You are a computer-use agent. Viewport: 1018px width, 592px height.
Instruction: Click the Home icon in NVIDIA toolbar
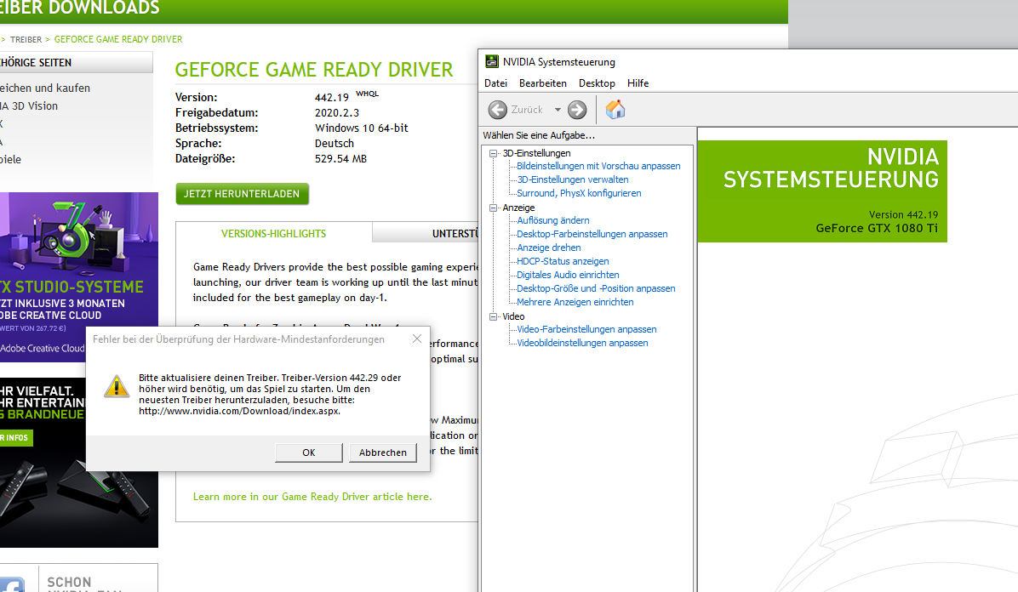[615, 109]
